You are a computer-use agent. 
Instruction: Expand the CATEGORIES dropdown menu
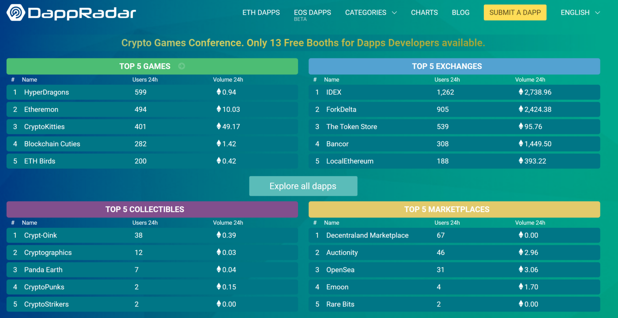(x=371, y=12)
